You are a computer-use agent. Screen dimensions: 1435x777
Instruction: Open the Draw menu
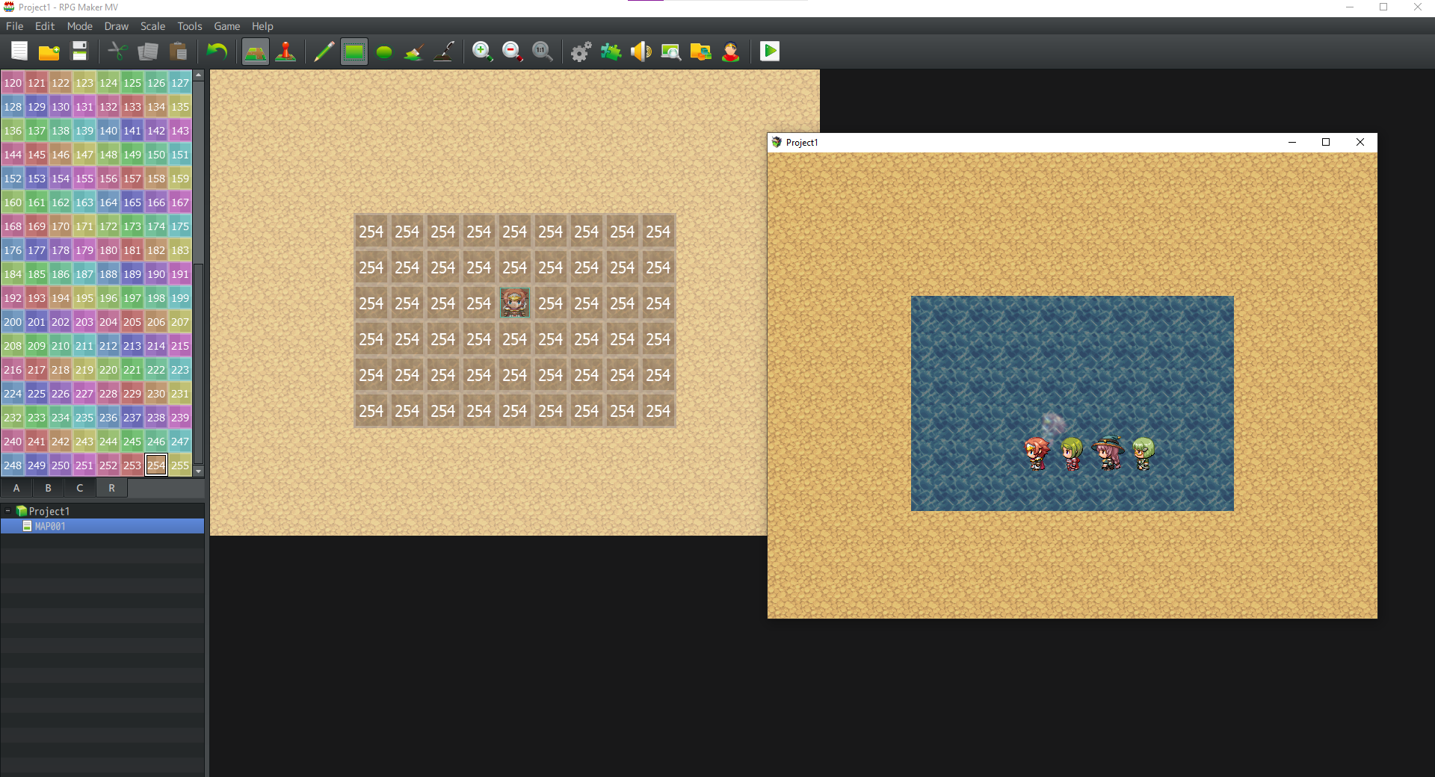[x=117, y=26]
